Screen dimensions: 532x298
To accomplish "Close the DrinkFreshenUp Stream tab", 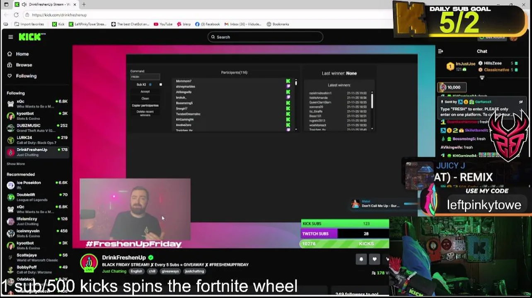I will tap(75, 5).
